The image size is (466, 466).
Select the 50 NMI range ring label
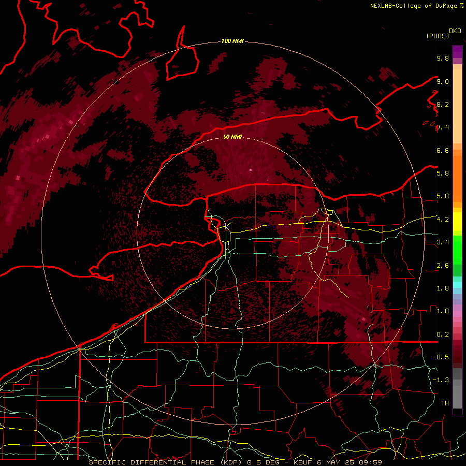[x=232, y=137]
